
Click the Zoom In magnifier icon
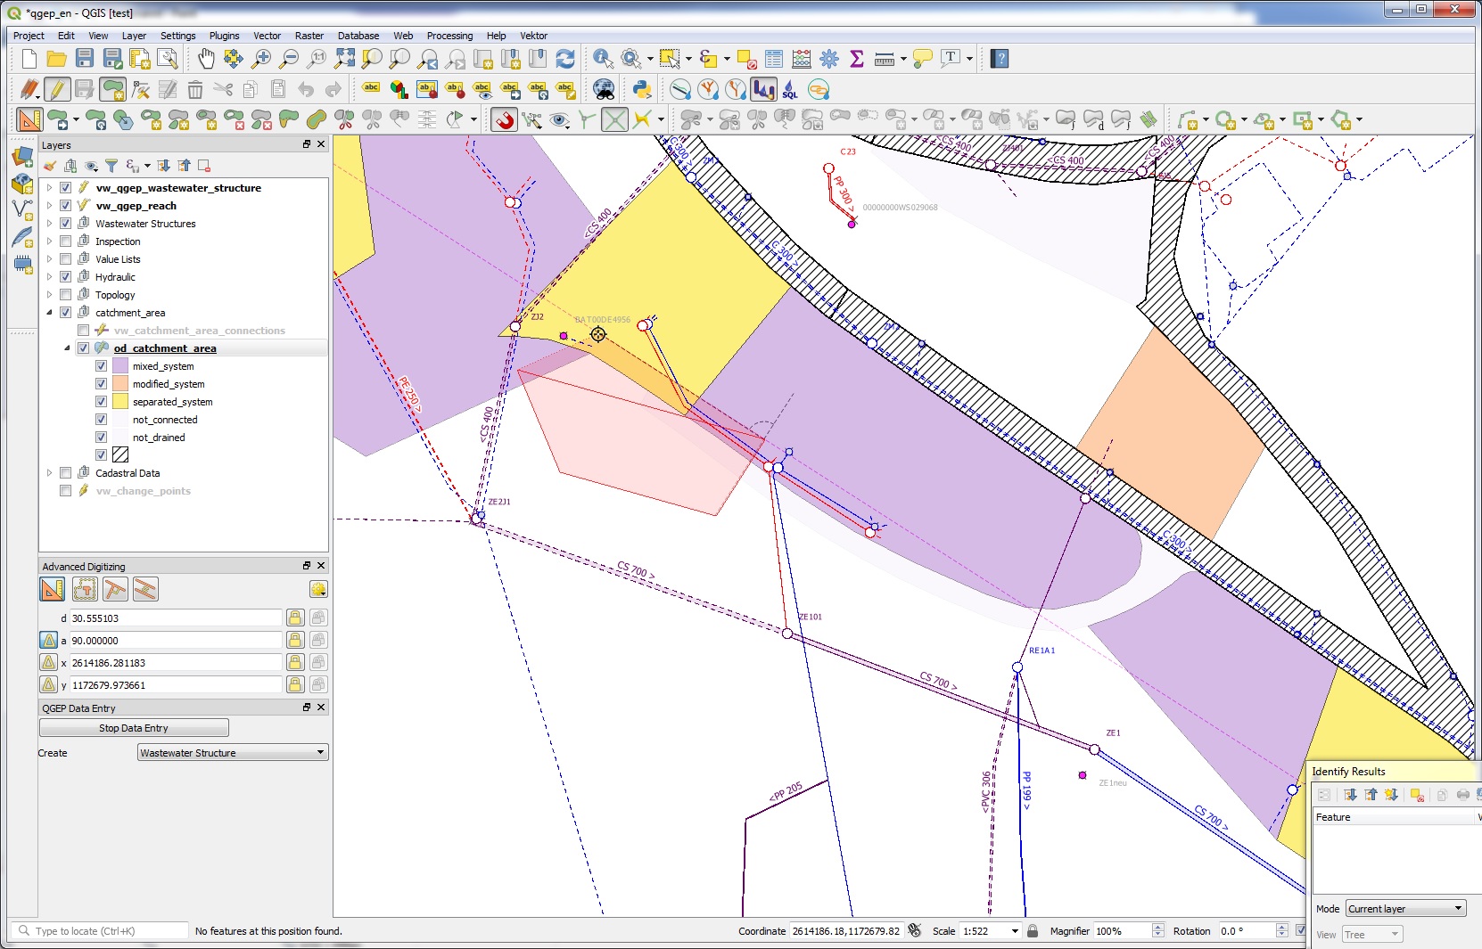point(261,59)
